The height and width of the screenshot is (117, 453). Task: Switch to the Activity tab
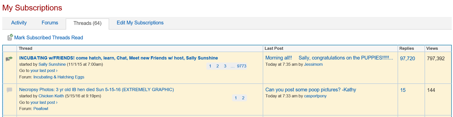tap(19, 23)
